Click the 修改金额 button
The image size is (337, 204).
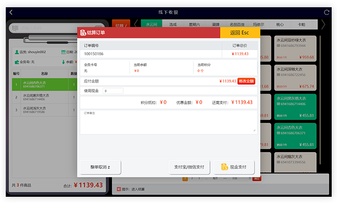coord(246,81)
